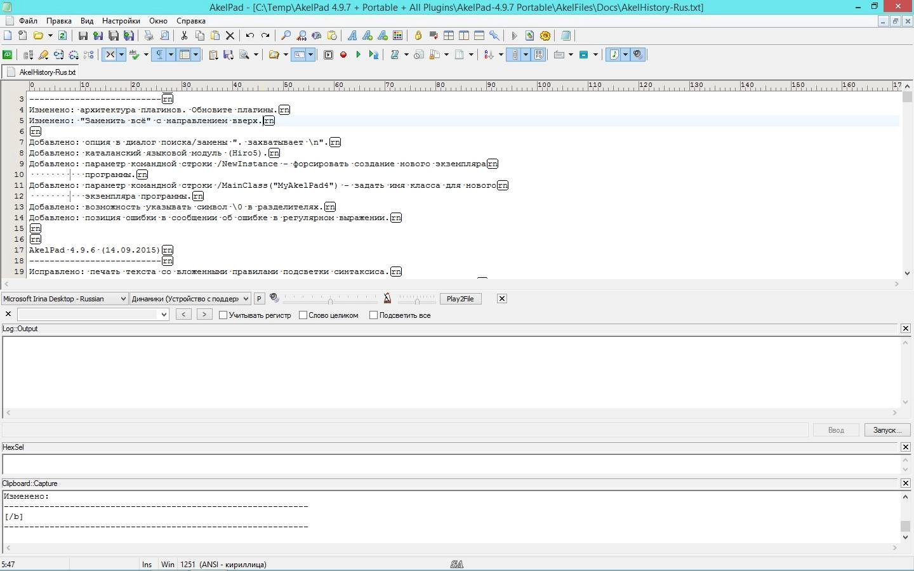Viewport: 914px width, 571px height.
Task: Toggle special characters pilcrow button
Action: point(159,55)
